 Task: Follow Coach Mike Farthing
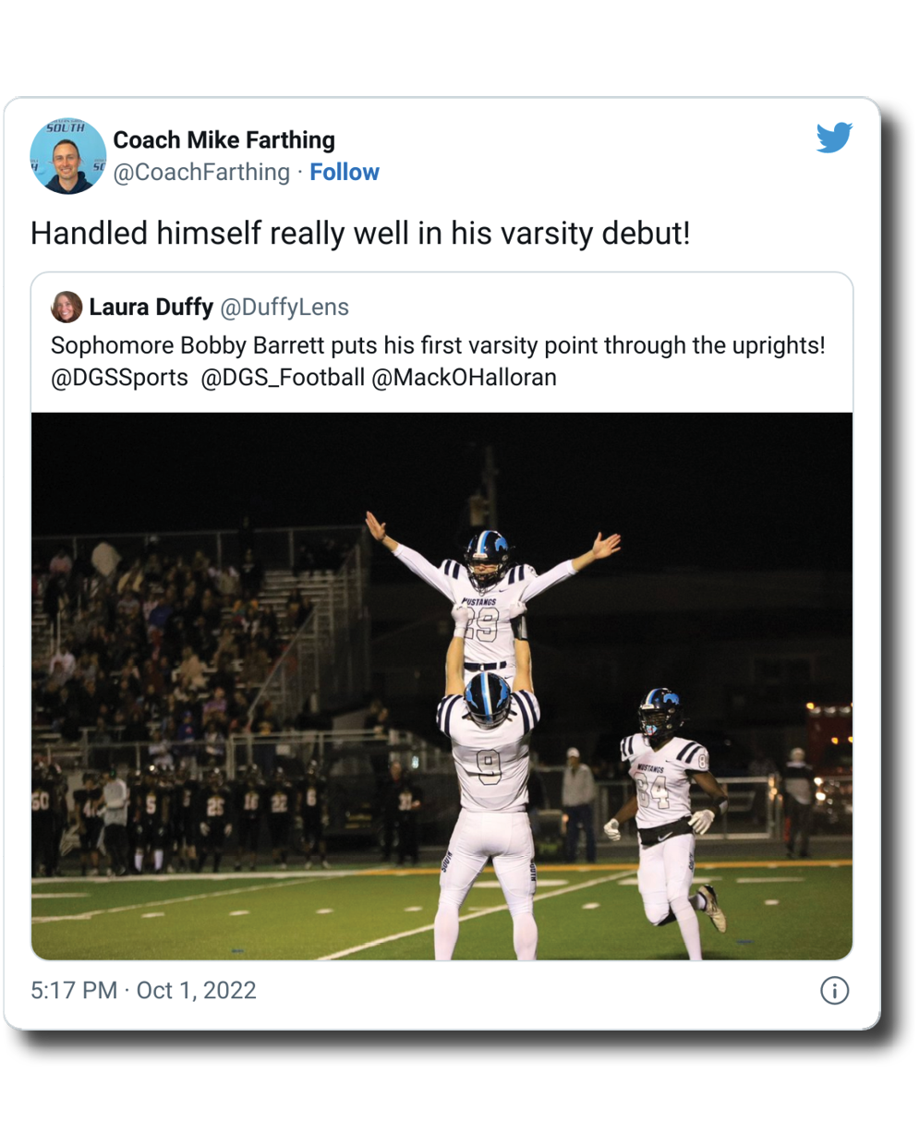pyautogui.click(x=345, y=173)
